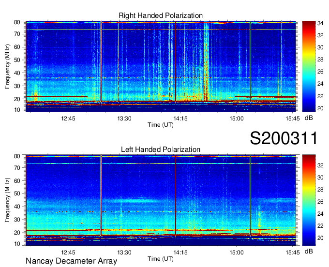The image size is (329, 267).
Task: Click the dB unit label beside the Right Handed color bar
Action: point(309,118)
